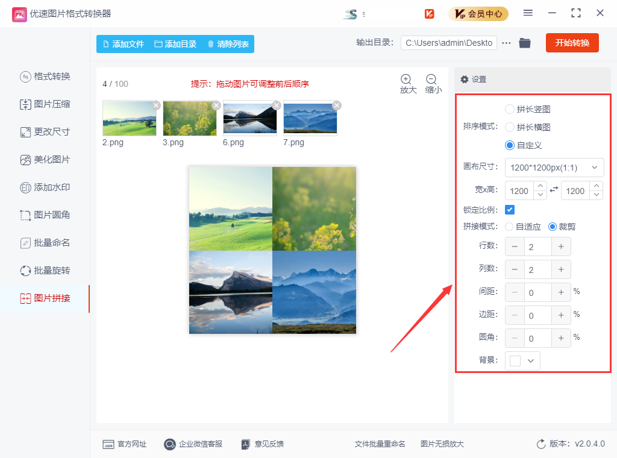Open the 背景 background color dropdown
The width and height of the screenshot is (617, 458).
(522, 360)
